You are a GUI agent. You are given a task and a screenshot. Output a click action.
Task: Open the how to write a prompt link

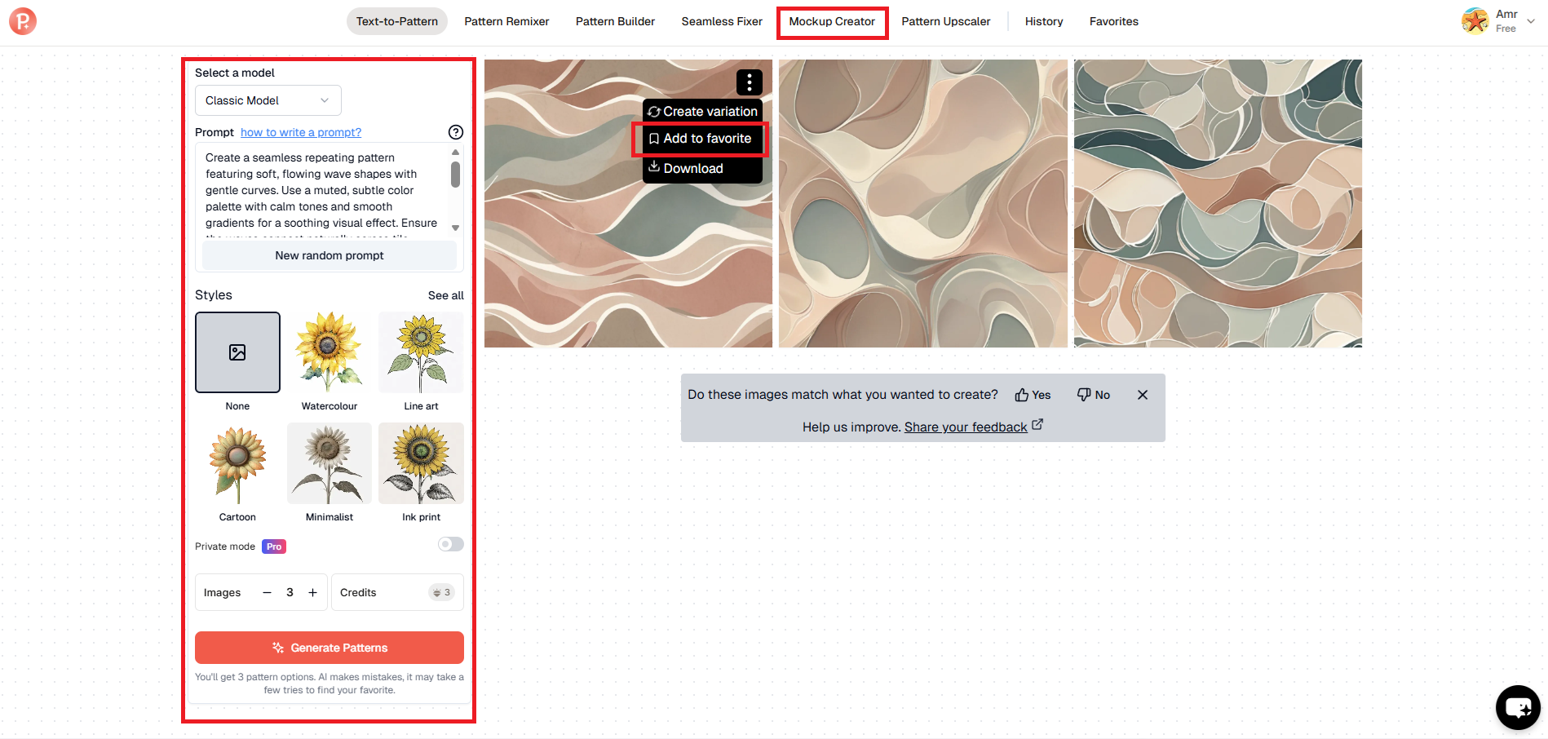click(x=300, y=132)
